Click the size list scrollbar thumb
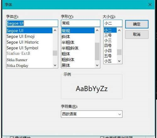Screen dimensions: 157x138 click(119, 52)
